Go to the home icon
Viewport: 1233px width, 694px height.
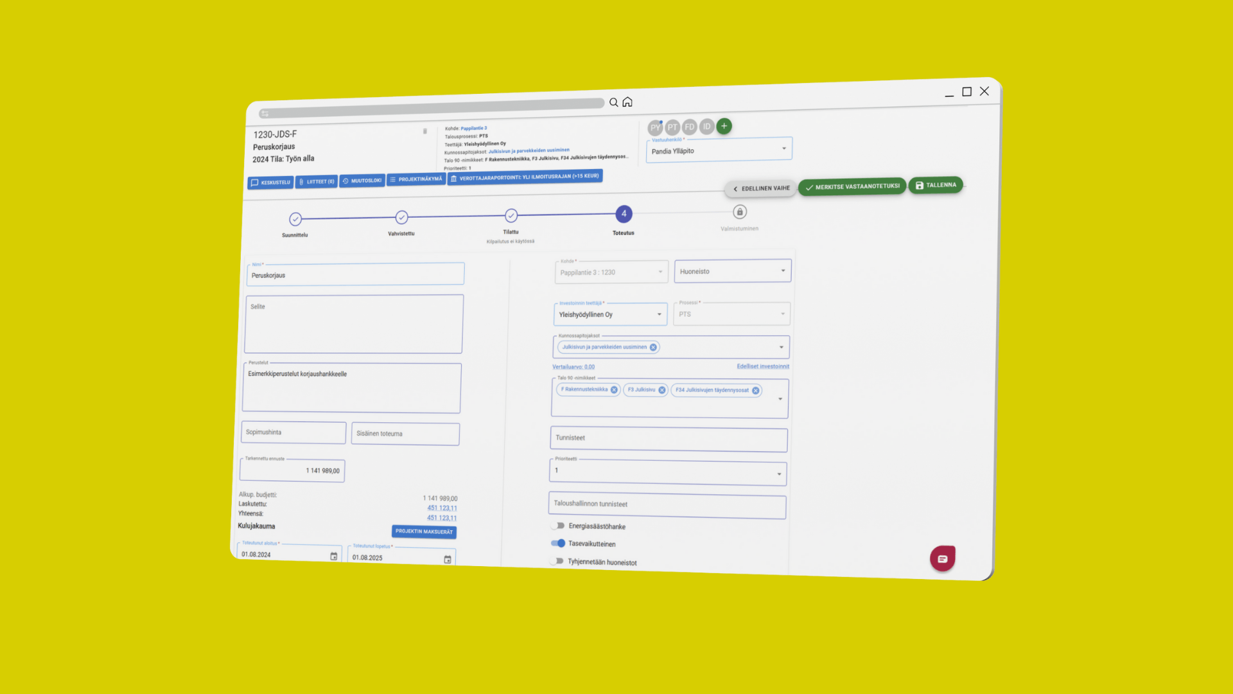click(x=627, y=102)
